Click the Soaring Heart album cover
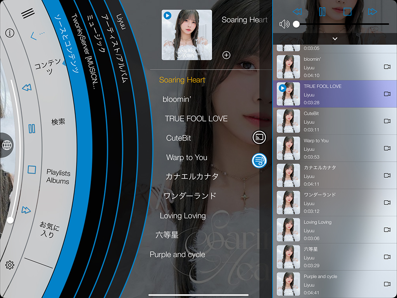The height and width of the screenshot is (298, 397). (x=187, y=35)
